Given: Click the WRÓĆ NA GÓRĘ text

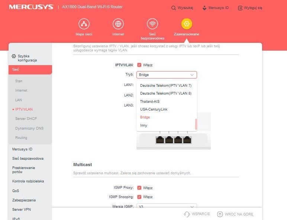Looking at the screenshot, I should (x=239, y=214).
